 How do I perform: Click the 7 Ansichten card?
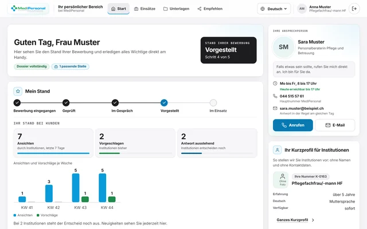[x=53, y=143]
